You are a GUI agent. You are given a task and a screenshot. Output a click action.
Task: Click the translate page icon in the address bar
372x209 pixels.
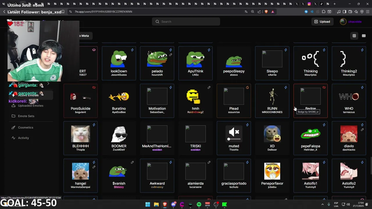pyautogui.click(x=246, y=12)
